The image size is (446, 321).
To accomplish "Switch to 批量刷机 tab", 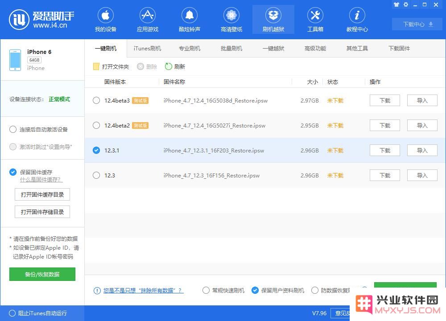I will coord(231,48).
